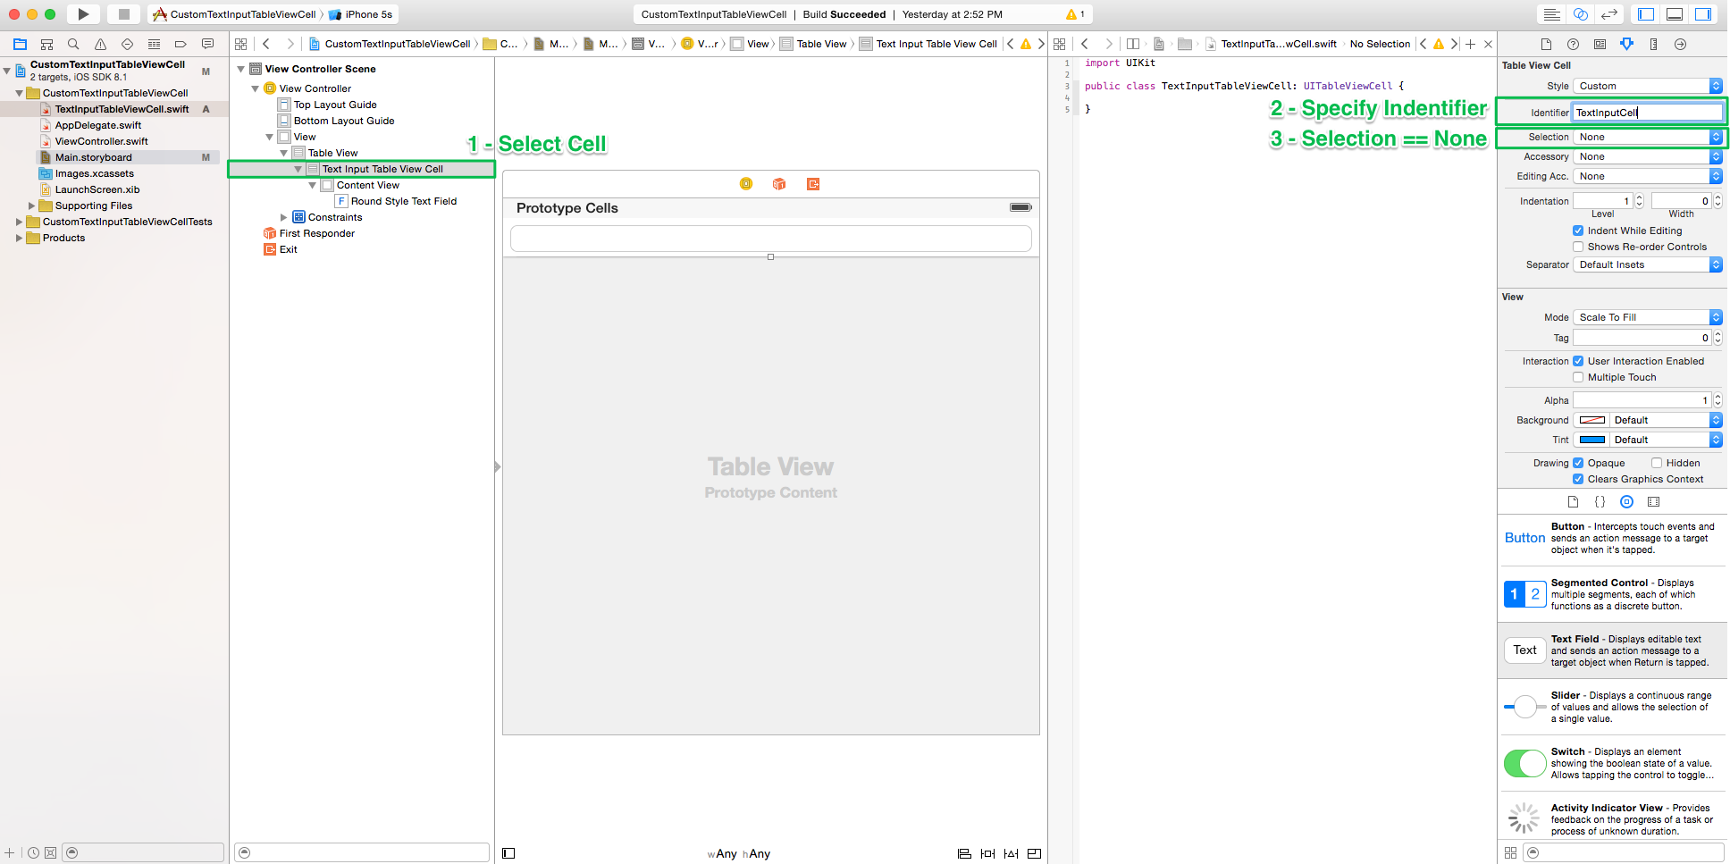Open the Attributes inspector tab icon
The width and height of the screenshot is (1730, 864).
(x=1626, y=44)
